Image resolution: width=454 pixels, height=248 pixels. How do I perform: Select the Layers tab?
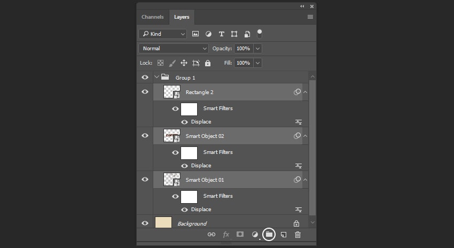182,17
